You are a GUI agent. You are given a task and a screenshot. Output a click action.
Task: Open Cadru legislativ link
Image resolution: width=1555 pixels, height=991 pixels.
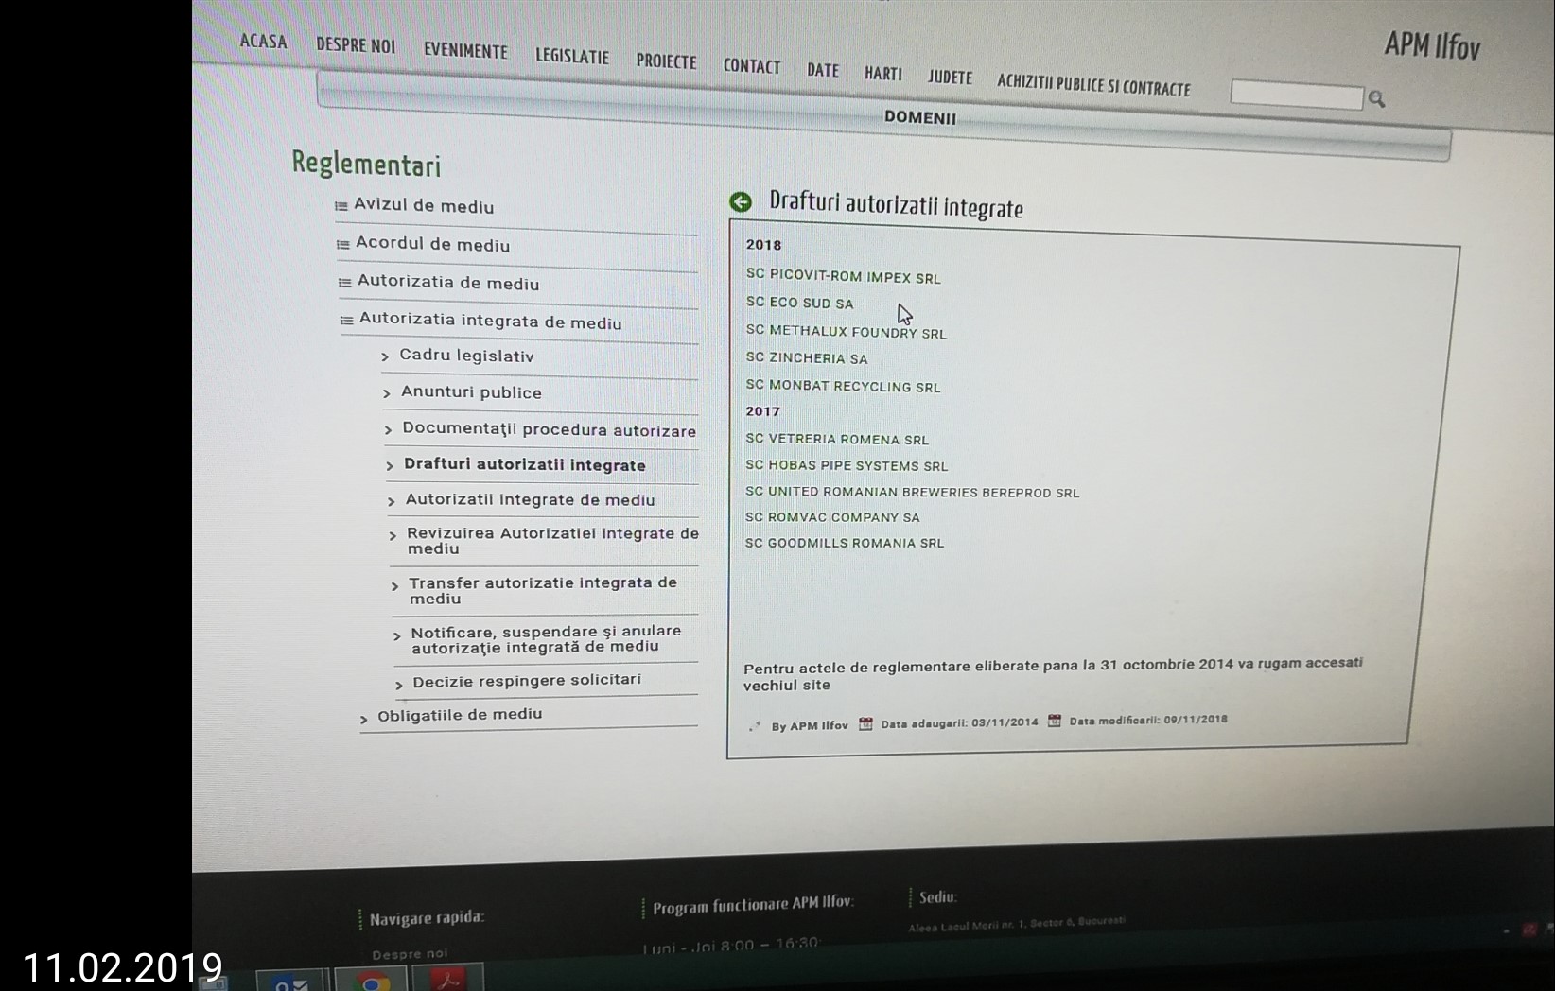[x=466, y=356]
